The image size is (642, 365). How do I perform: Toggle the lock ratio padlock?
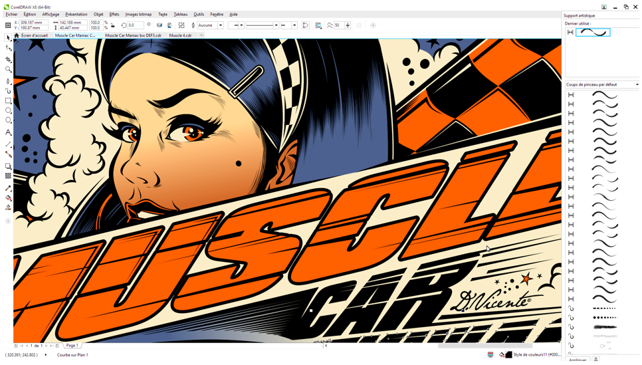pos(112,25)
